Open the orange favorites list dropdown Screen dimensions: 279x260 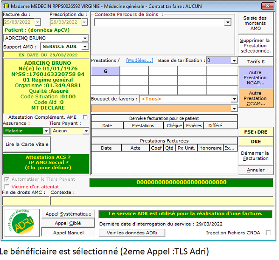(234, 109)
